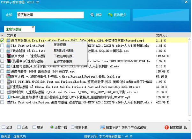This screenshot has width=192, height=139.
Task: Click scrollbar up arrow of results list
Action: [x=189, y=39]
